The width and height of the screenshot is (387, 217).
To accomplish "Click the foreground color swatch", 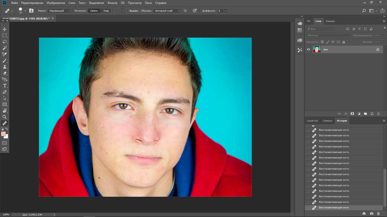I will pos(4,134).
